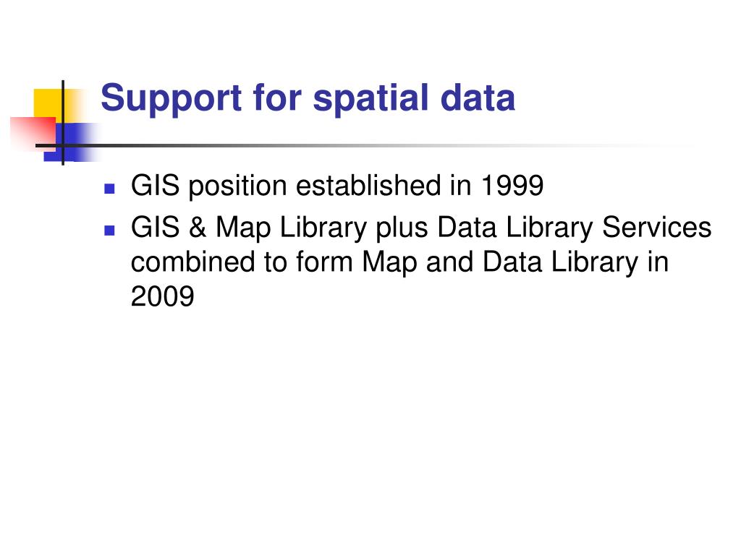The height and width of the screenshot is (555, 741).
Task: Click the slide title 'Support for spatial data'
Action: tap(308, 100)
